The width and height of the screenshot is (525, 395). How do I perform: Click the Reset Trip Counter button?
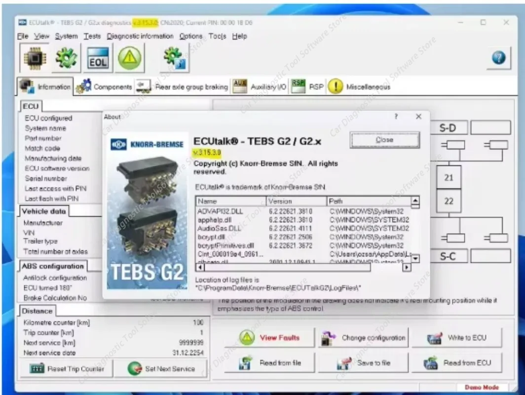66,368
